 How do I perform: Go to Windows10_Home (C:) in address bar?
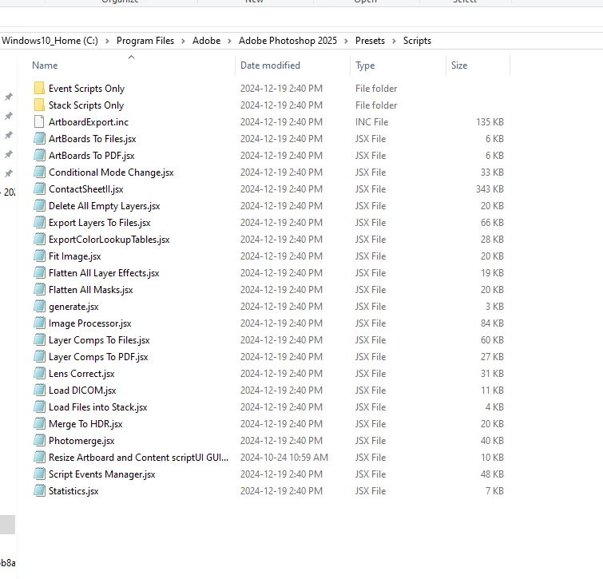(x=50, y=41)
